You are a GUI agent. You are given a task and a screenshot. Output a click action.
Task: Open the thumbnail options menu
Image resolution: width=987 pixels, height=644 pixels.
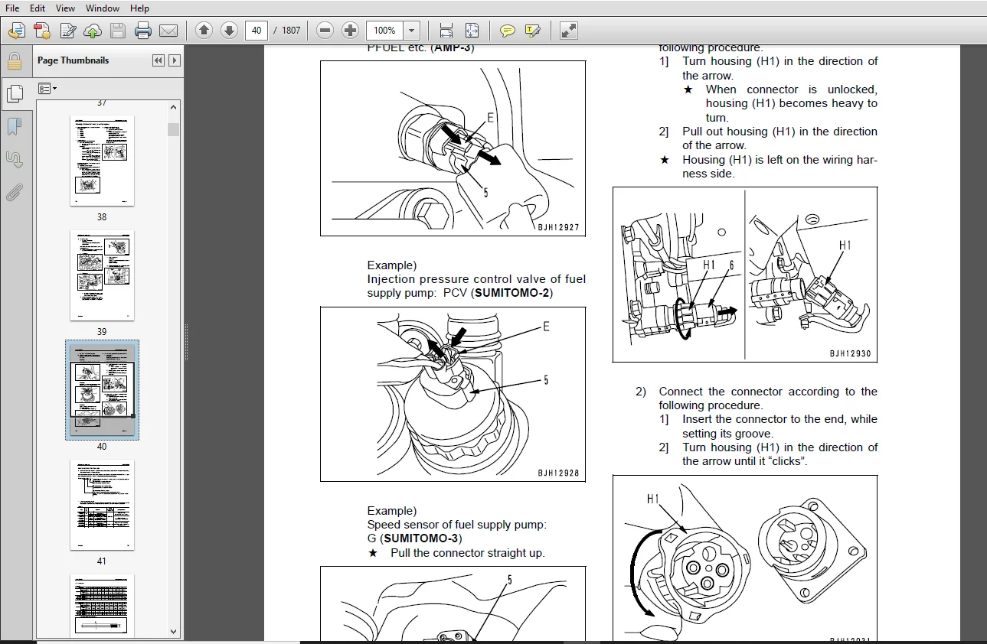point(47,89)
